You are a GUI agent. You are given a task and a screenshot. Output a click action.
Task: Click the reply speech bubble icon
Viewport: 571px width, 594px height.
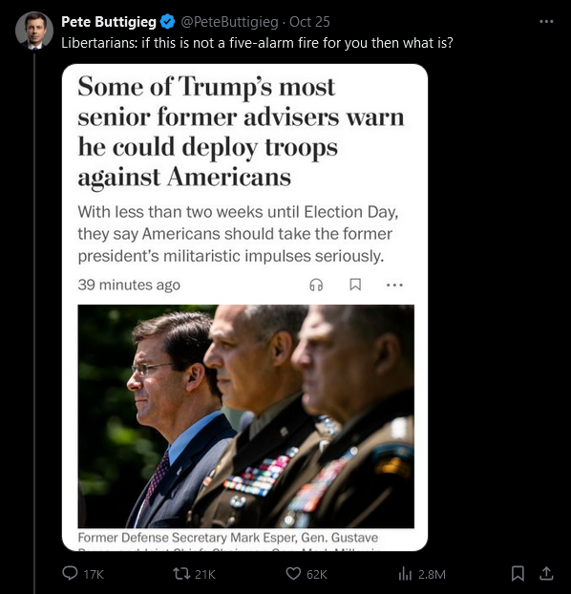(x=70, y=573)
